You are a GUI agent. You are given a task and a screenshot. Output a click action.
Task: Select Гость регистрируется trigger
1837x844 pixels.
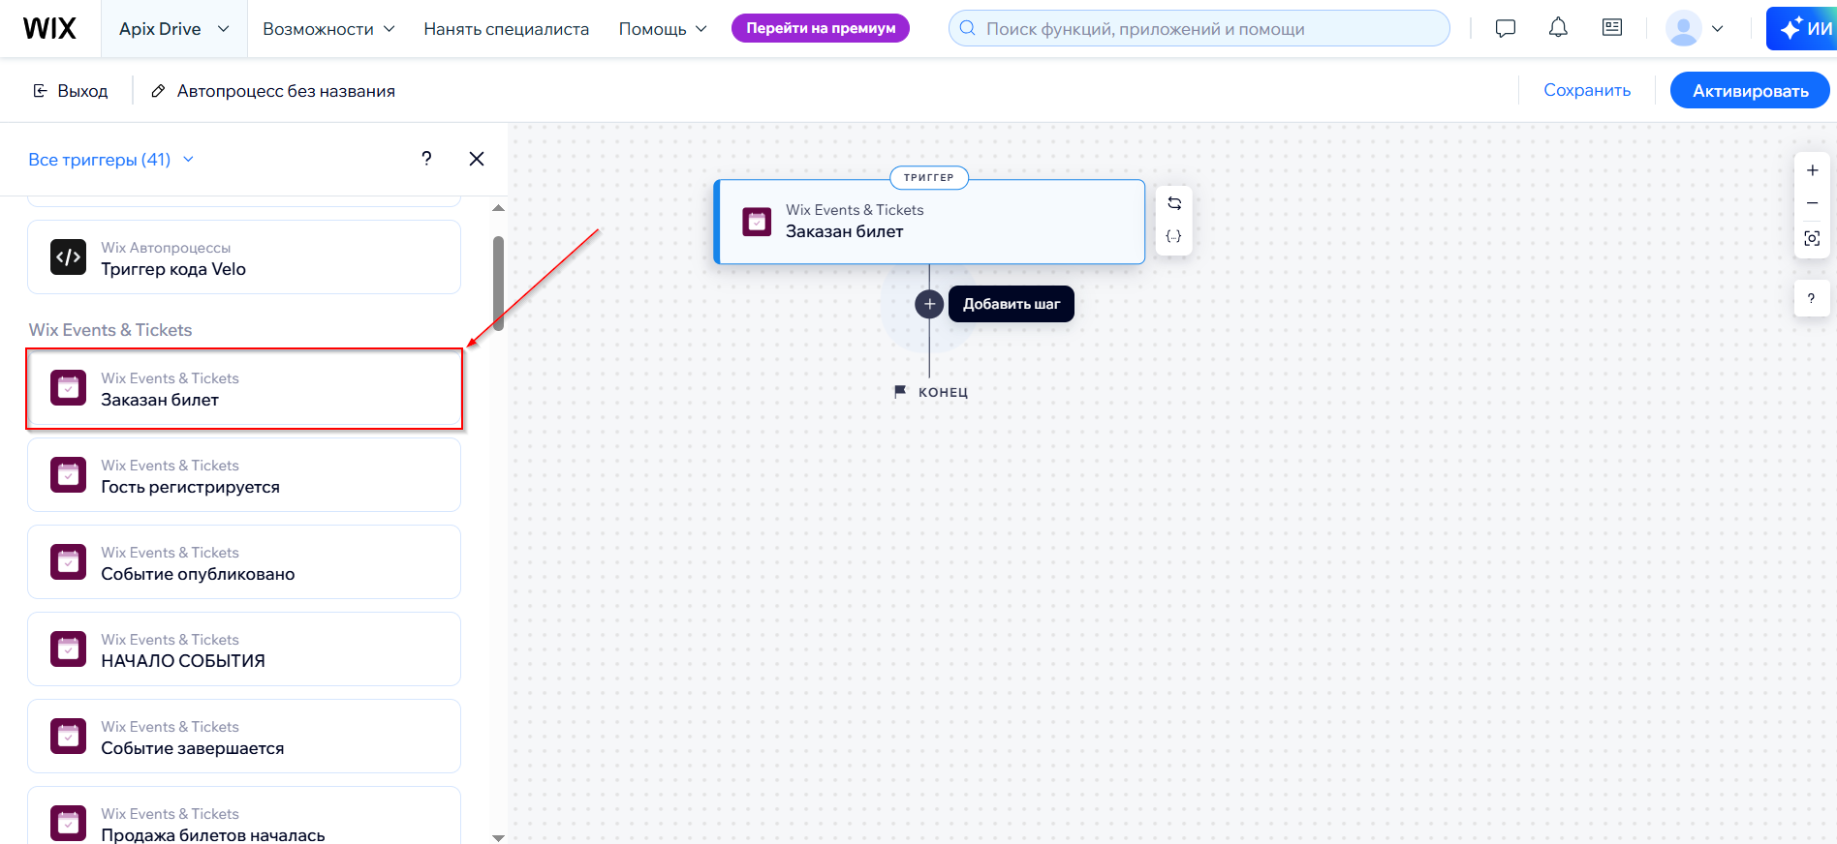pos(244,475)
